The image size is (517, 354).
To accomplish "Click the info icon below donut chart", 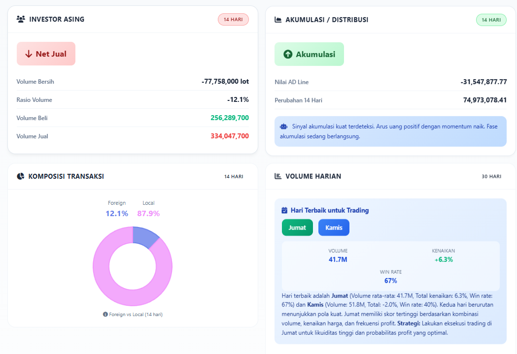I will [x=105, y=314].
